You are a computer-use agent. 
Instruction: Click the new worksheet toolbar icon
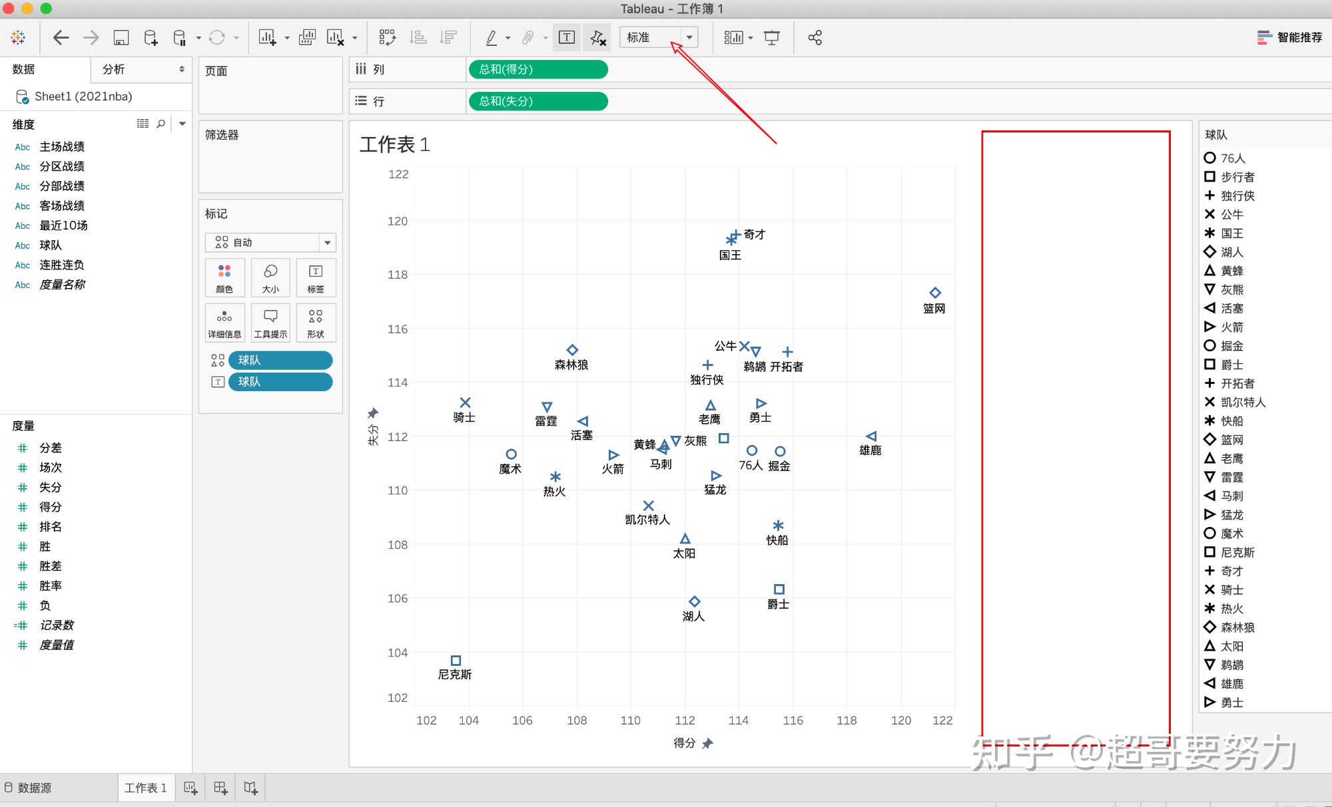click(267, 37)
